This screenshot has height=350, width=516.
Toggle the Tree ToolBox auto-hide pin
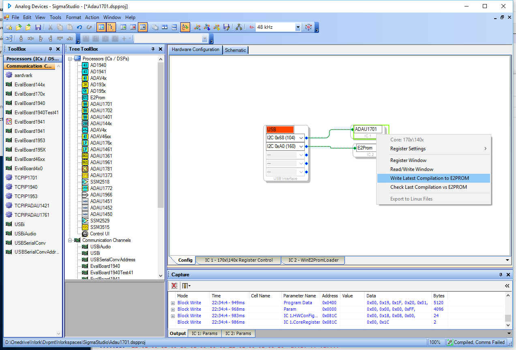point(153,49)
